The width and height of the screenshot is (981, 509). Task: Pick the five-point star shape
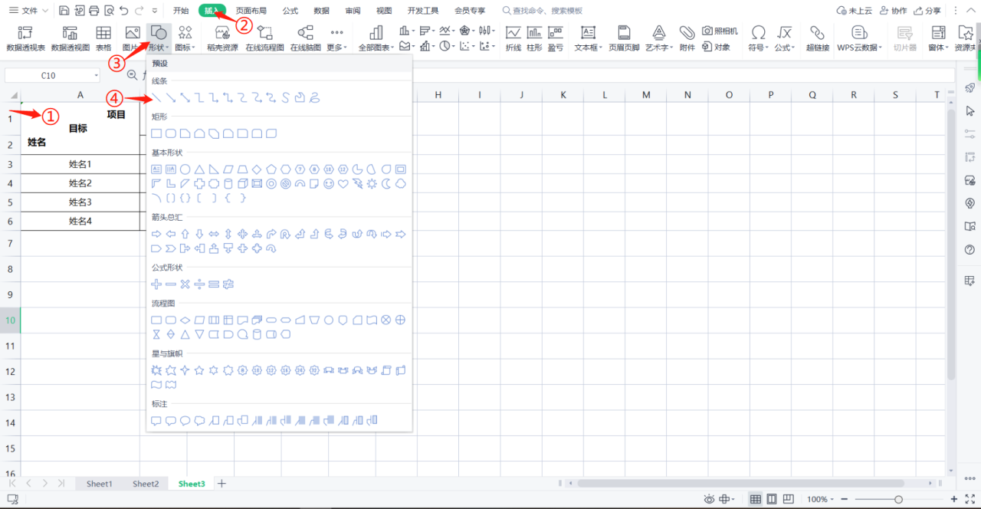click(x=199, y=370)
